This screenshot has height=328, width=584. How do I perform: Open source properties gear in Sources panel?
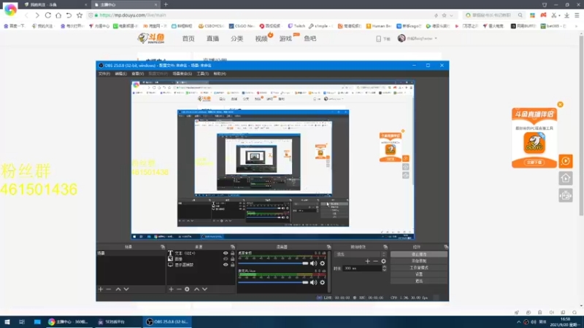coord(187,289)
